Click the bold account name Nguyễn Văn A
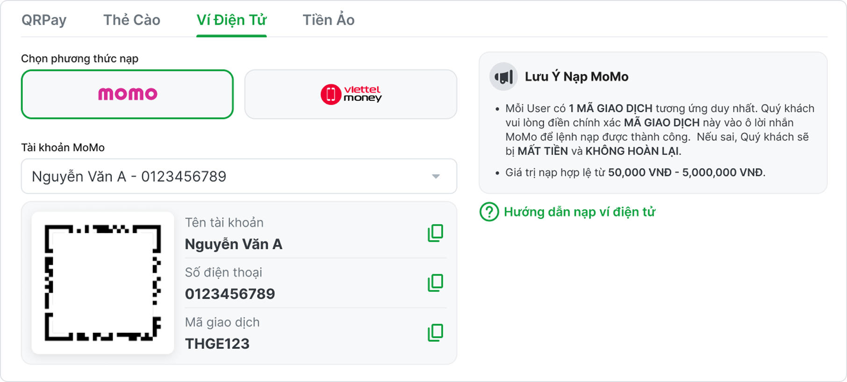 (x=234, y=244)
